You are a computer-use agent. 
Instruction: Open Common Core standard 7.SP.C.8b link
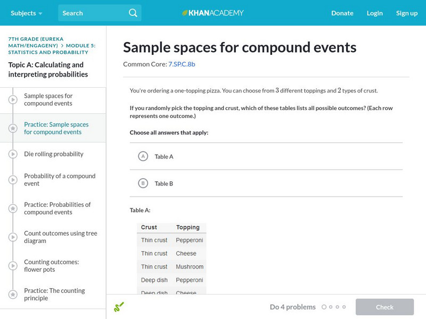(182, 64)
